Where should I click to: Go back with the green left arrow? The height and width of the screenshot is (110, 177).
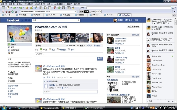(x=14, y=8)
